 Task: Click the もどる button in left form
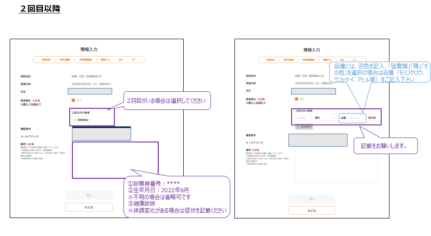(89, 207)
